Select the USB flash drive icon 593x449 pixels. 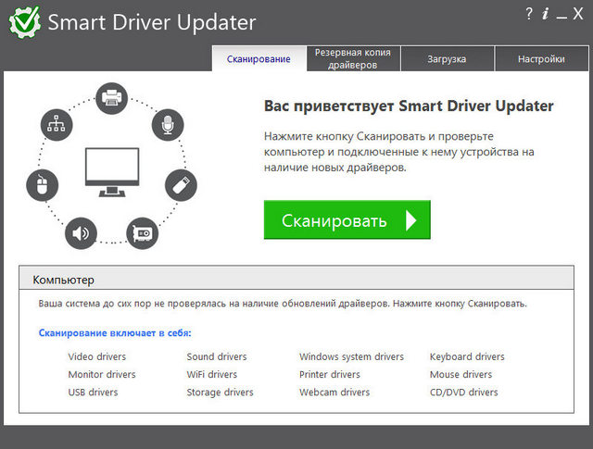[180, 183]
